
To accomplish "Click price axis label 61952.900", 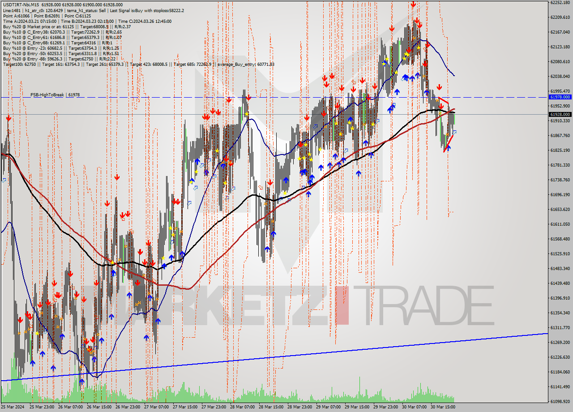I will 560,106.
